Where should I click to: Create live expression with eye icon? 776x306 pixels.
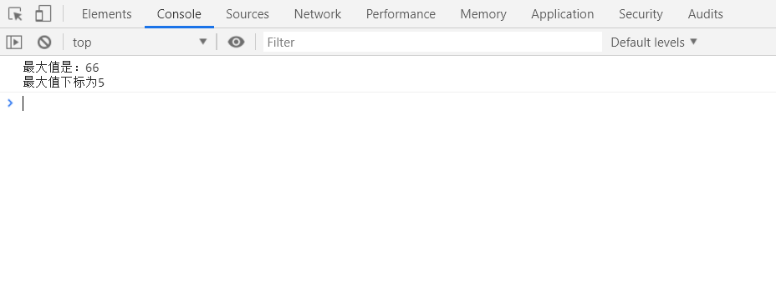click(x=236, y=43)
